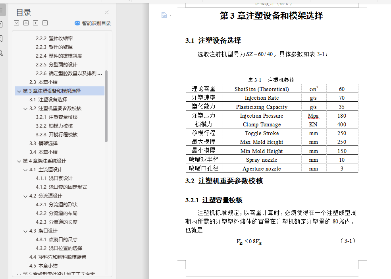The image size is (391, 279).
Task: Go to 2.2.3 塑件的壁厚
Action: point(54,47)
